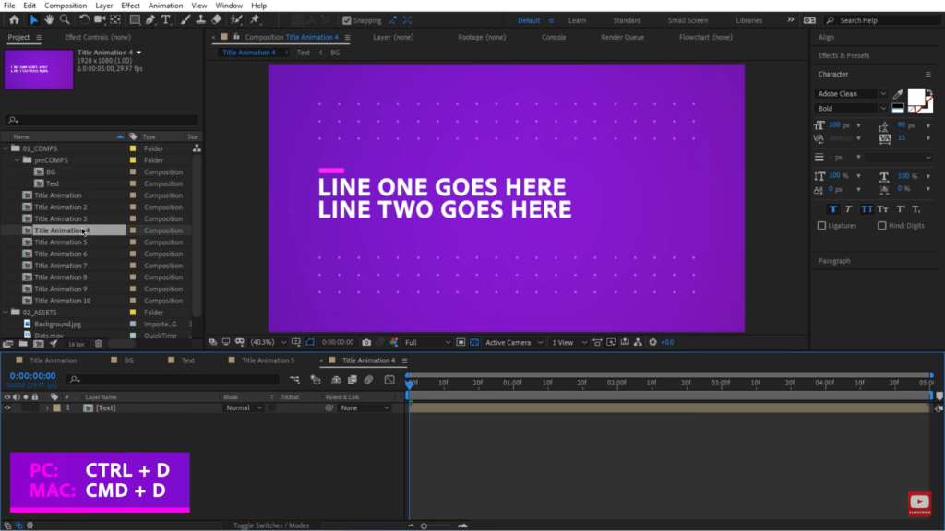This screenshot has height=531, width=945.
Task: Select the Puppet Pin tool
Action: 255,20
